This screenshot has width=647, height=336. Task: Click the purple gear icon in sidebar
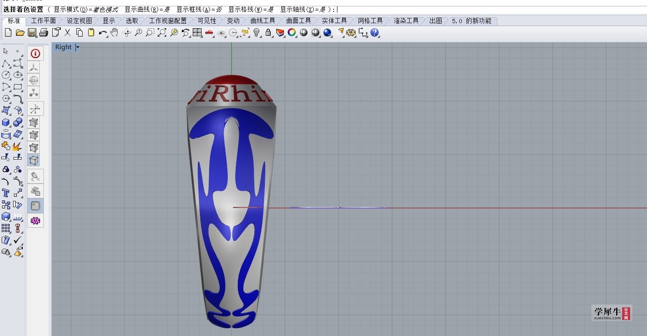[x=35, y=220]
